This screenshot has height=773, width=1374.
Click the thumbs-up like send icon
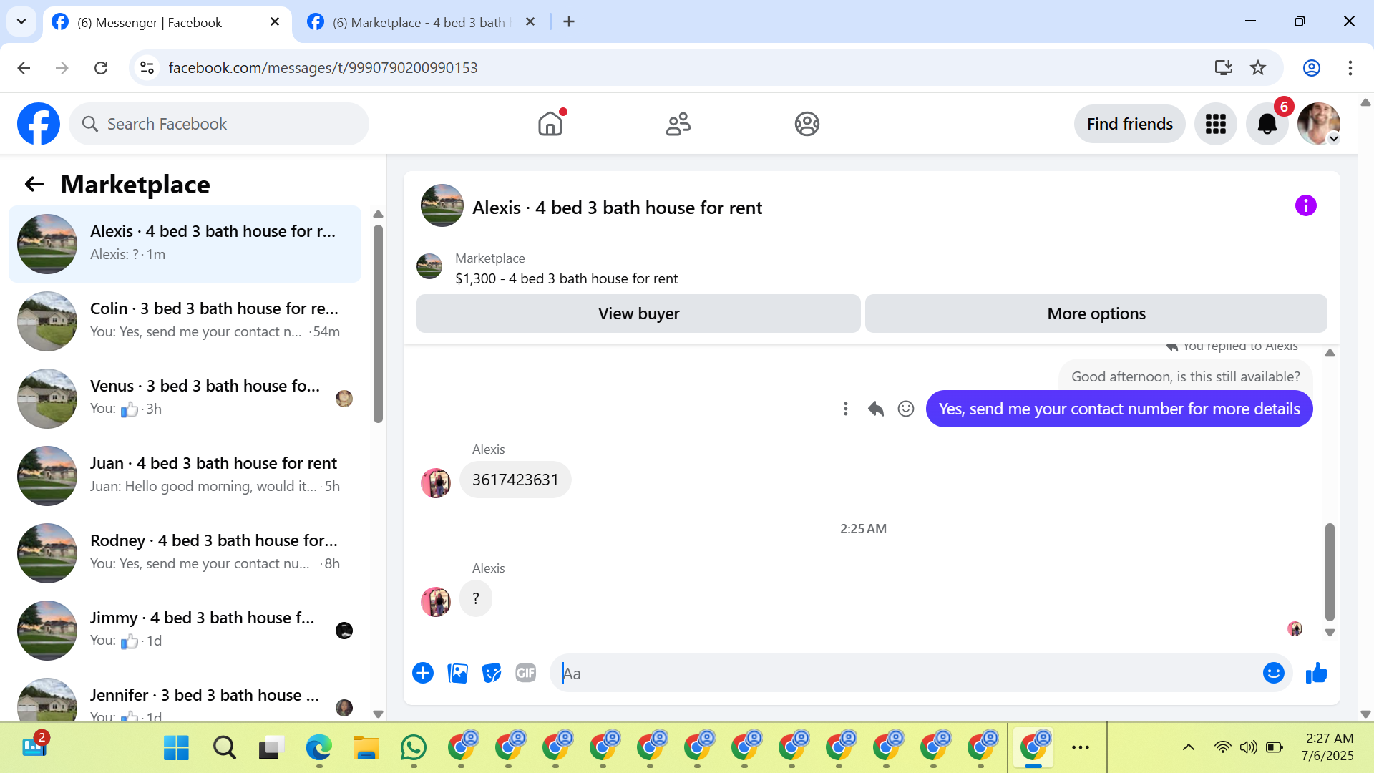click(x=1316, y=674)
